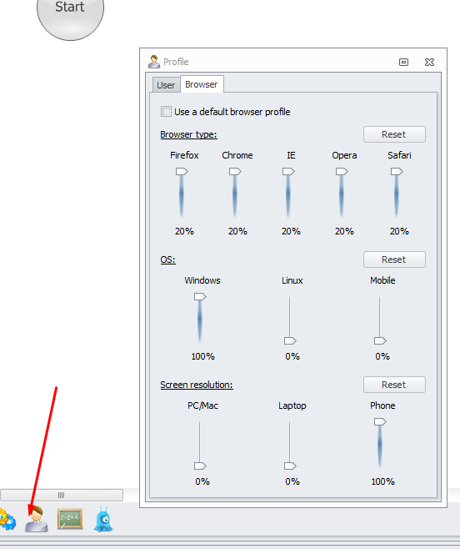The height and width of the screenshot is (549, 460).
Task: Open the user profile icon in bottom toolbar
Action: click(x=37, y=520)
